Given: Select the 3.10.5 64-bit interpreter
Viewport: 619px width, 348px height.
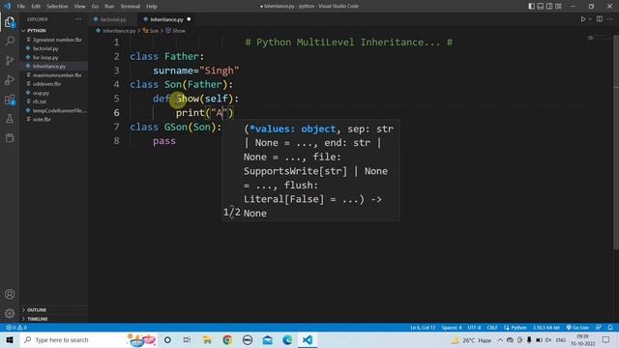Looking at the screenshot, I should pos(545,328).
